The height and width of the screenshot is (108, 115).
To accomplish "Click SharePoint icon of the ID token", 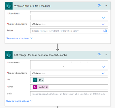I will (35, 80).
